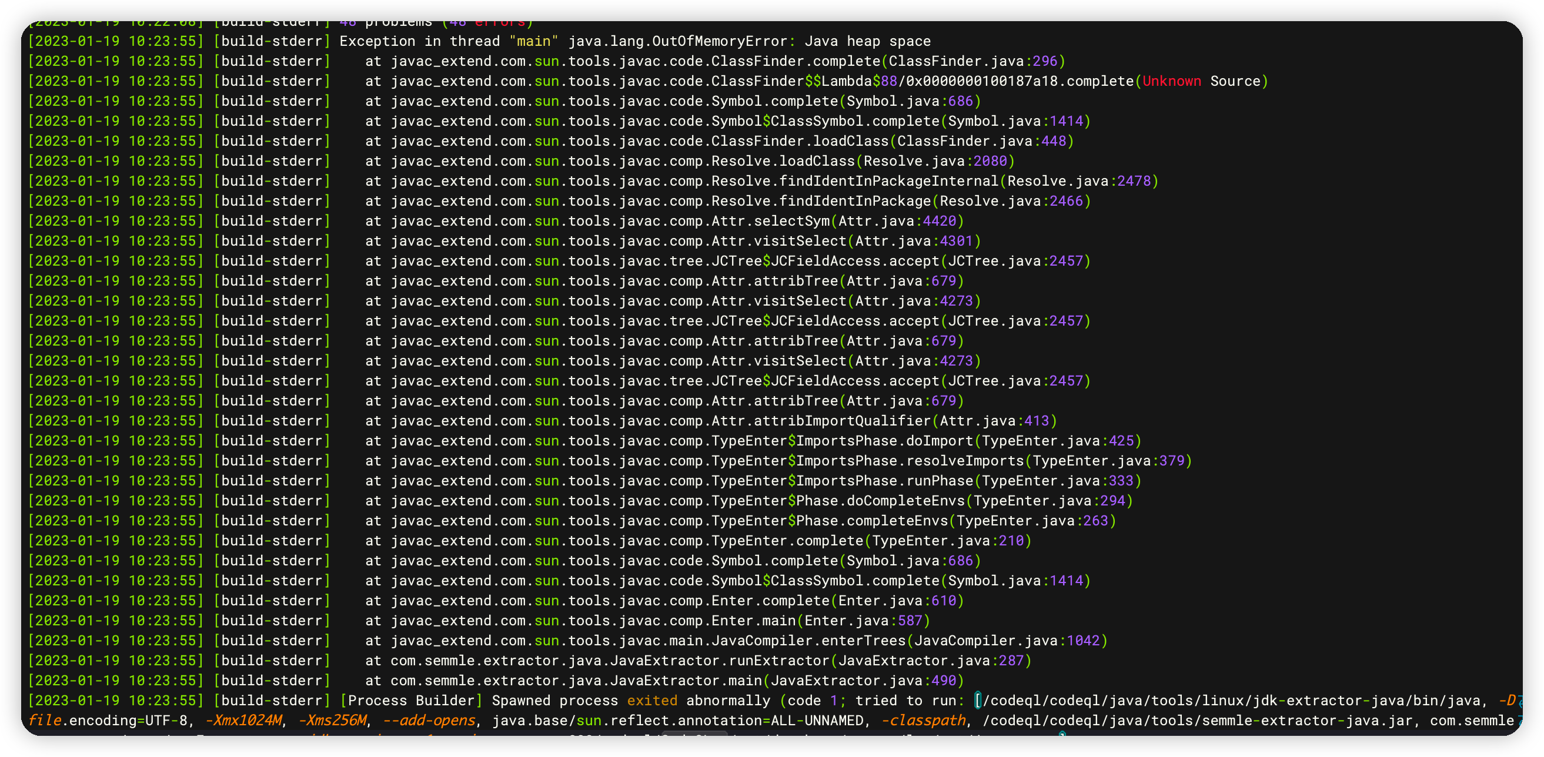The height and width of the screenshot is (757, 1544).
Task: Click the red "Unknown" Source text
Action: pos(1171,81)
